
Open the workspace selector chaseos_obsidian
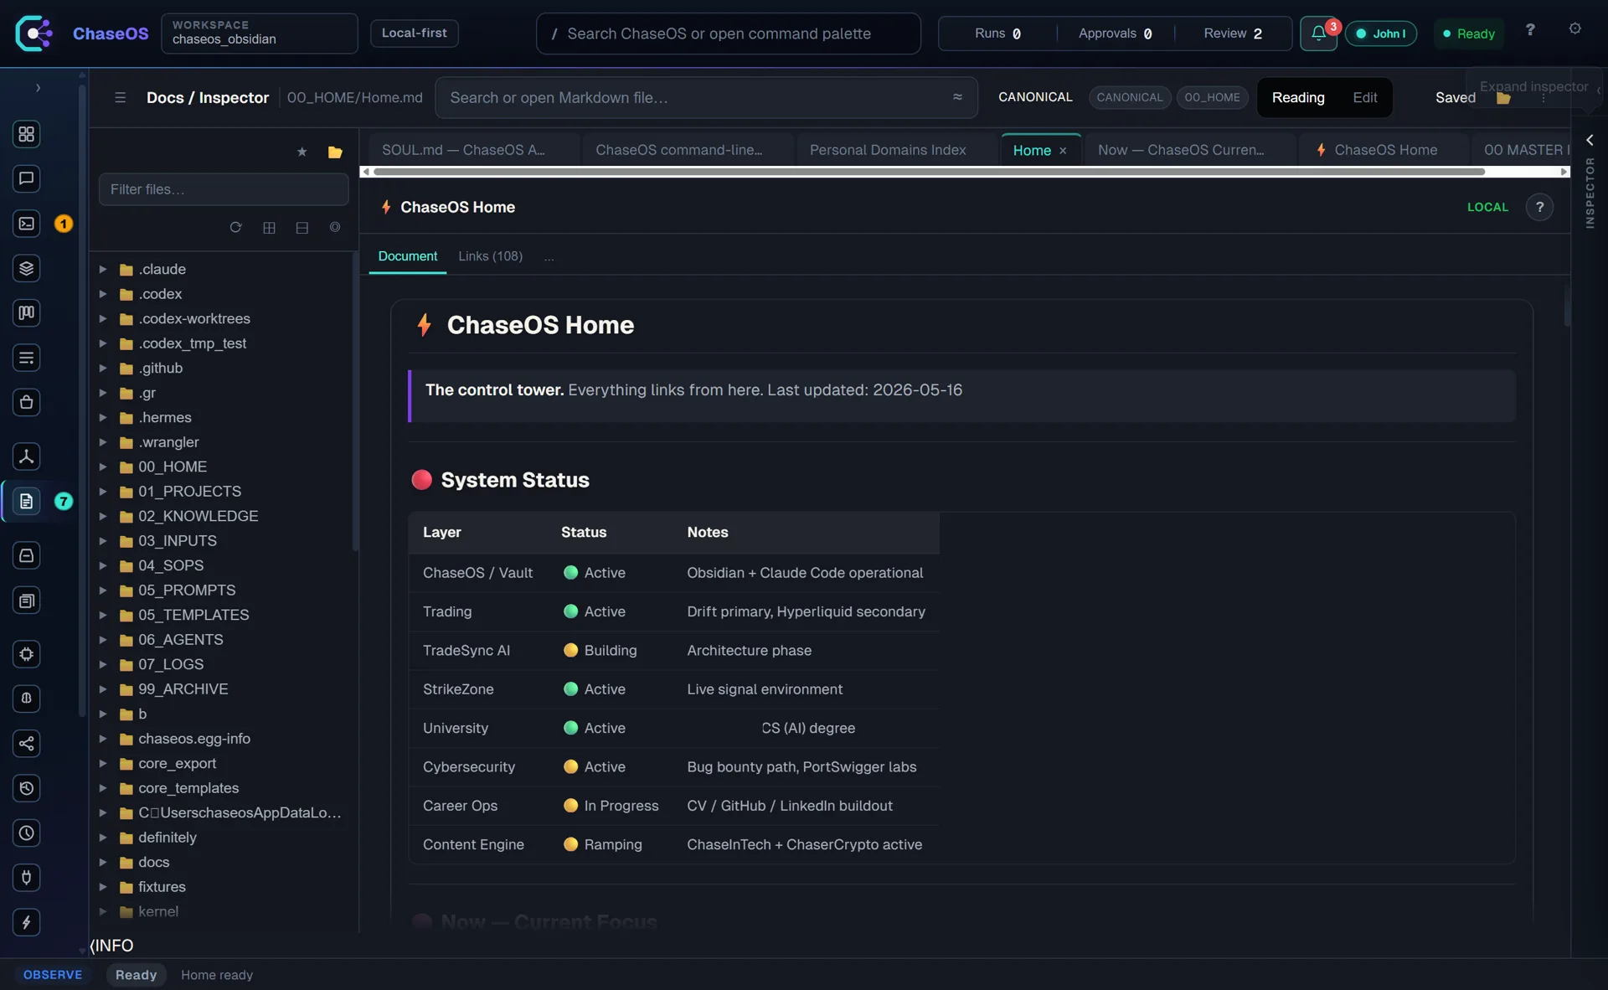point(260,34)
